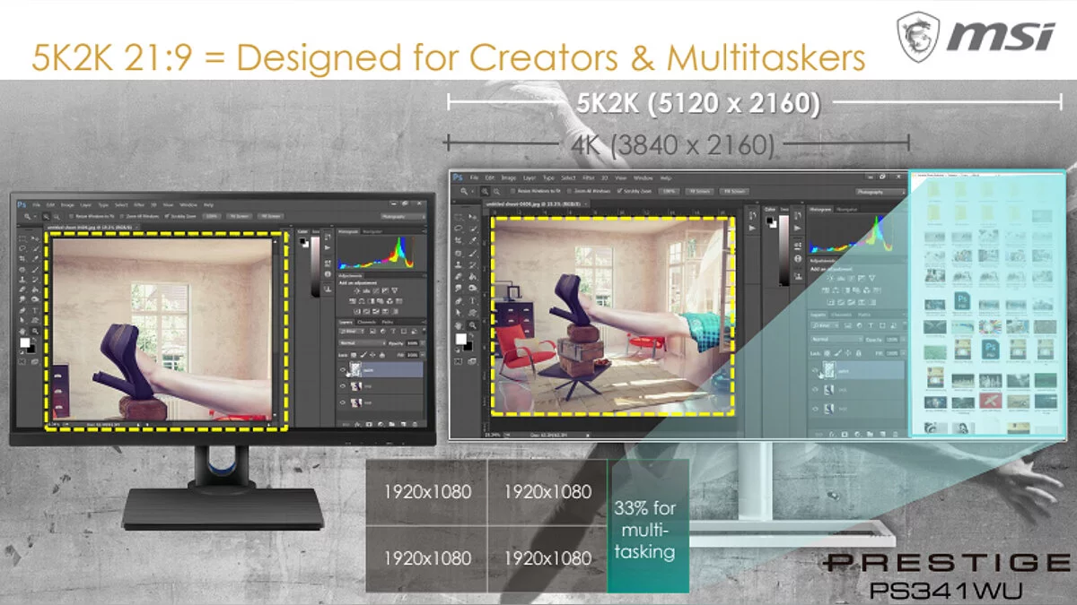
Task: Pick the Lasso tool on left monitor
Action: pyautogui.click(x=22, y=248)
